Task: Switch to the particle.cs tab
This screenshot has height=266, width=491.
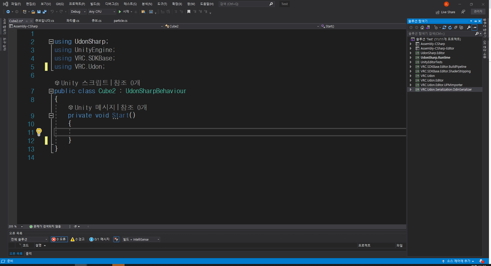Action: coord(120,21)
